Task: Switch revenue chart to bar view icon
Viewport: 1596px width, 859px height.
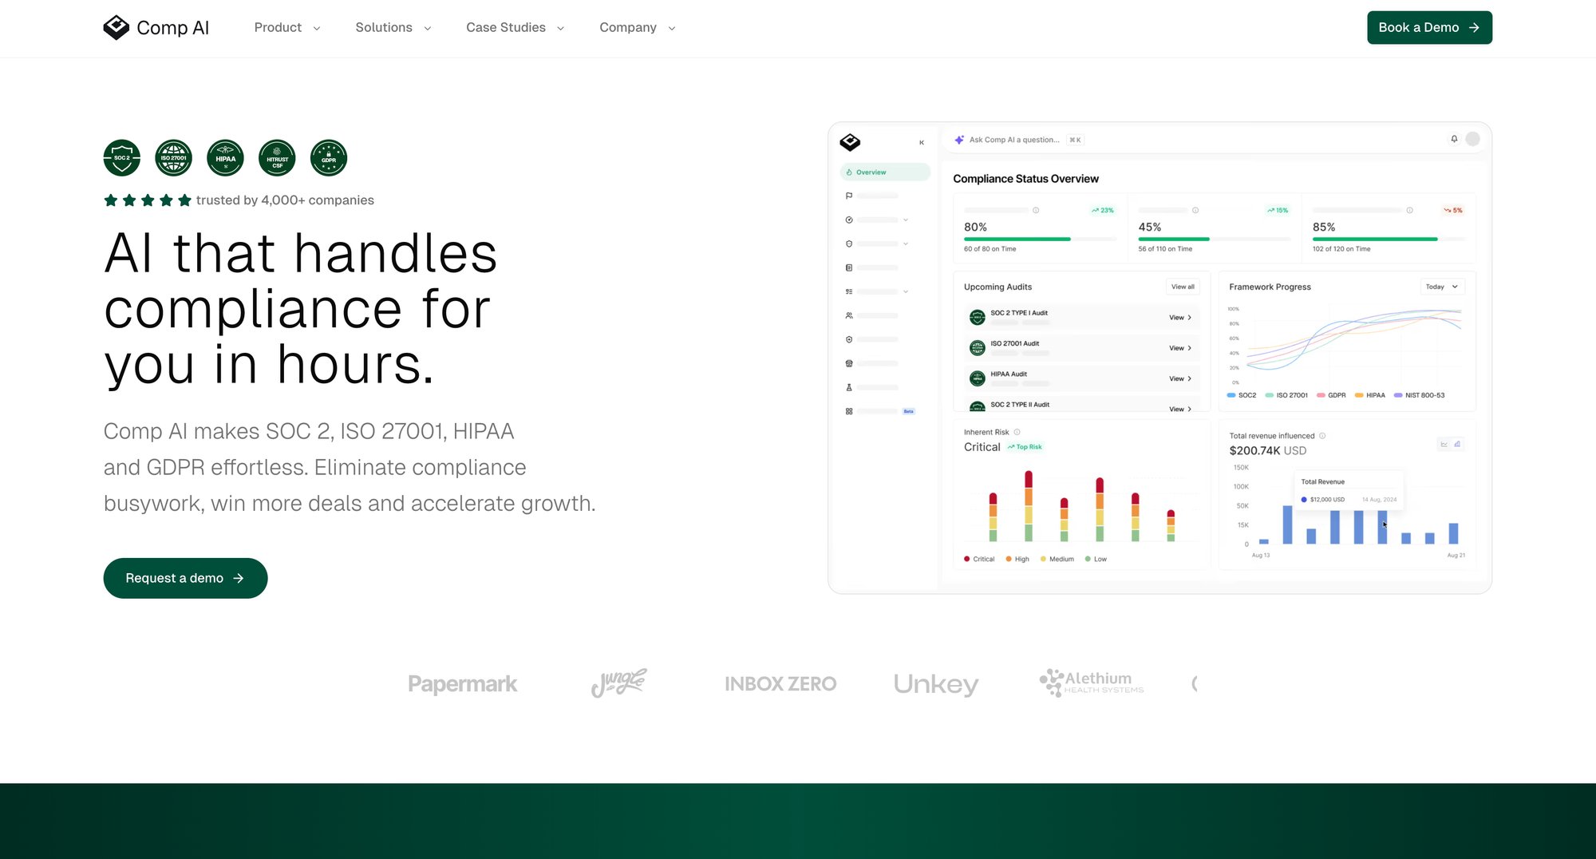Action: click(1457, 444)
